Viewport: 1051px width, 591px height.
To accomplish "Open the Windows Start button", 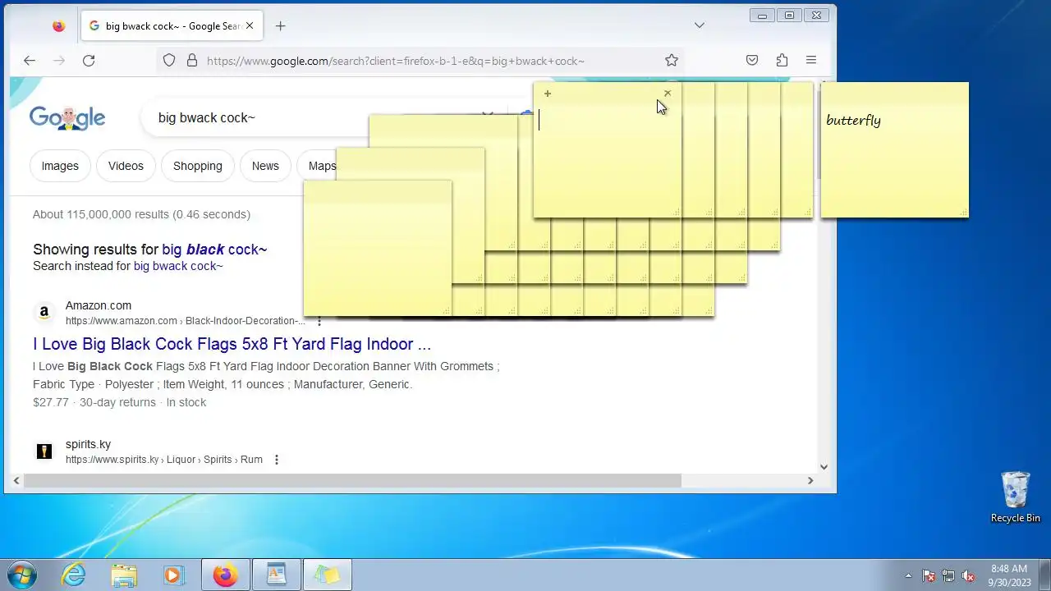I will pyautogui.click(x=21, y=575).
